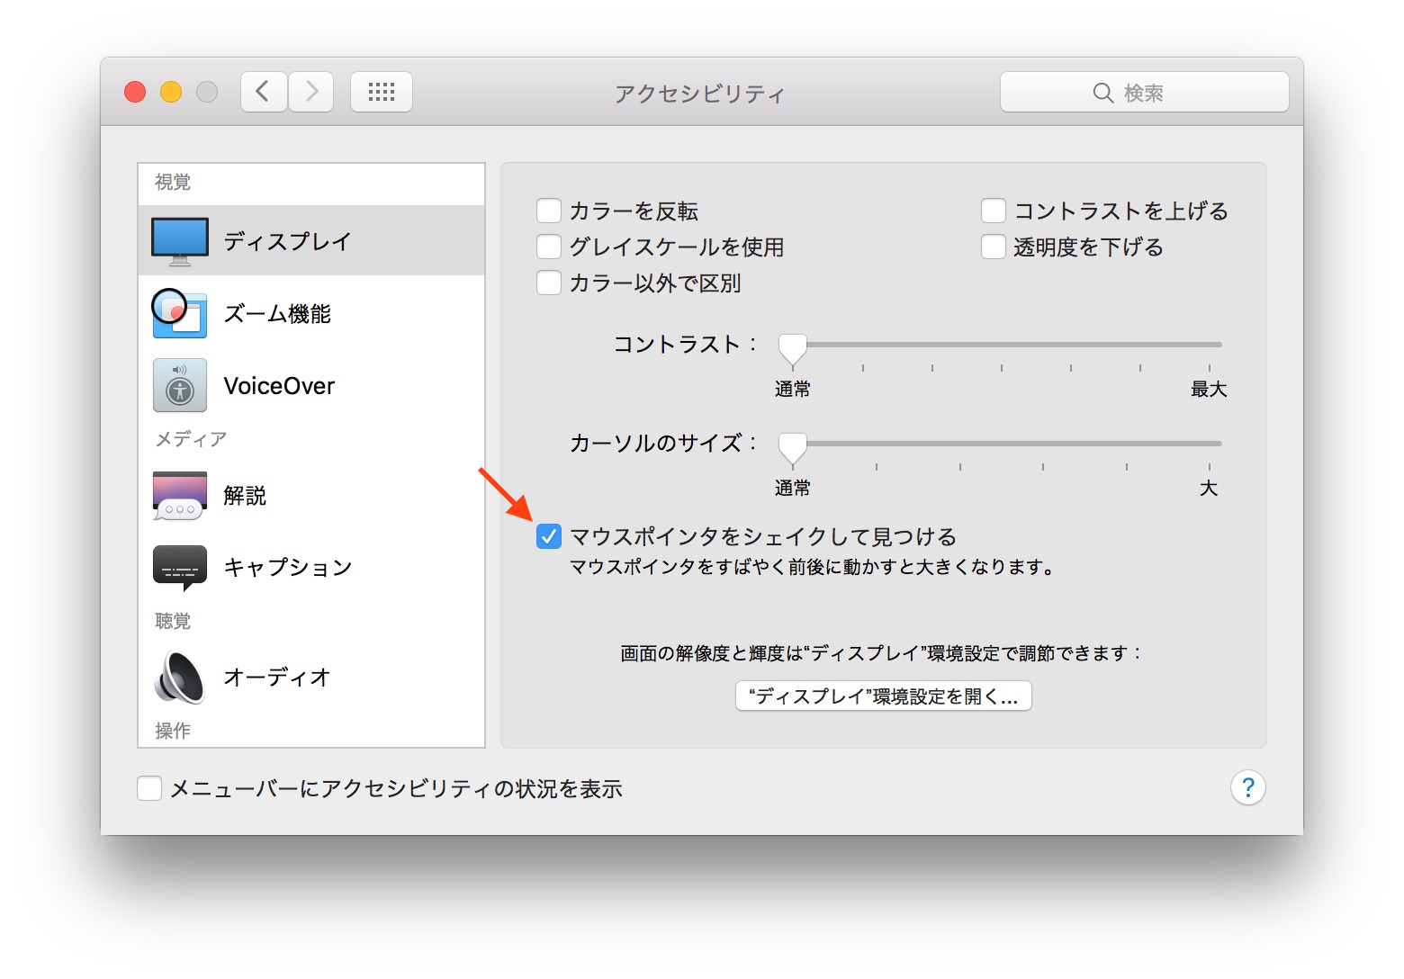Open the 解説 settings

click(x=179, y=496)
